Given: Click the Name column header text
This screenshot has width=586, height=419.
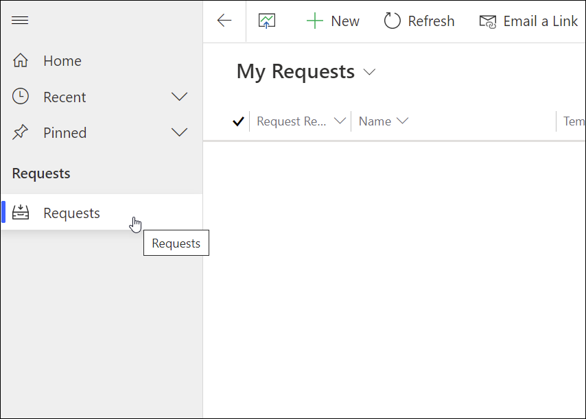Looking at the screenshot, I should coord(375,121).
